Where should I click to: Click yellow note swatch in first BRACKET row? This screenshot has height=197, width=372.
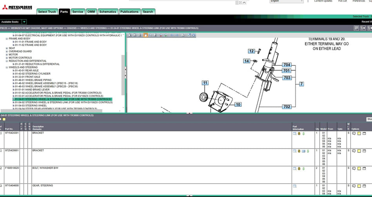[x=359, y=134]
